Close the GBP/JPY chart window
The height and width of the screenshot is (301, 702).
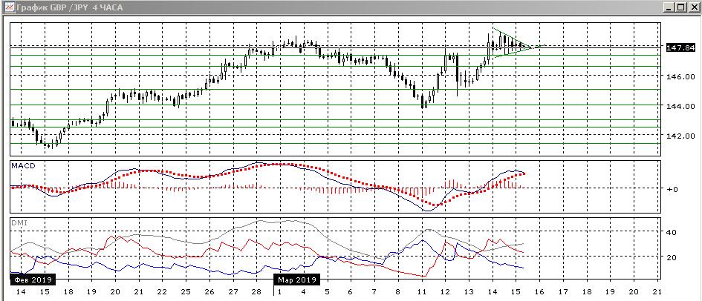pyautogui.click(x=693, y=7)
